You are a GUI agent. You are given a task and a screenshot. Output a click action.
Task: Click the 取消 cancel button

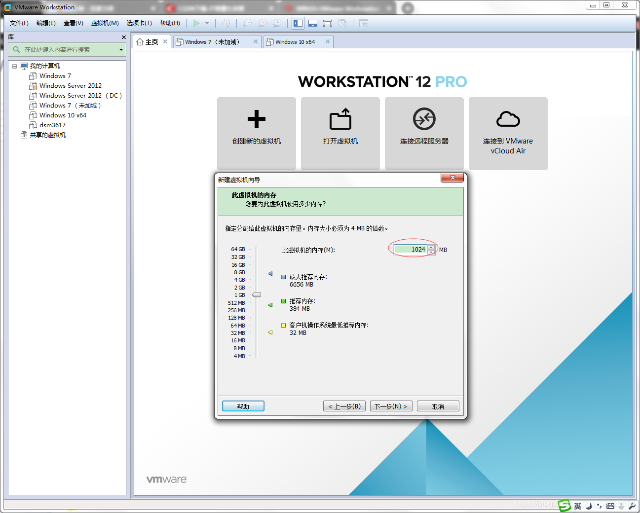click(438, 406)
